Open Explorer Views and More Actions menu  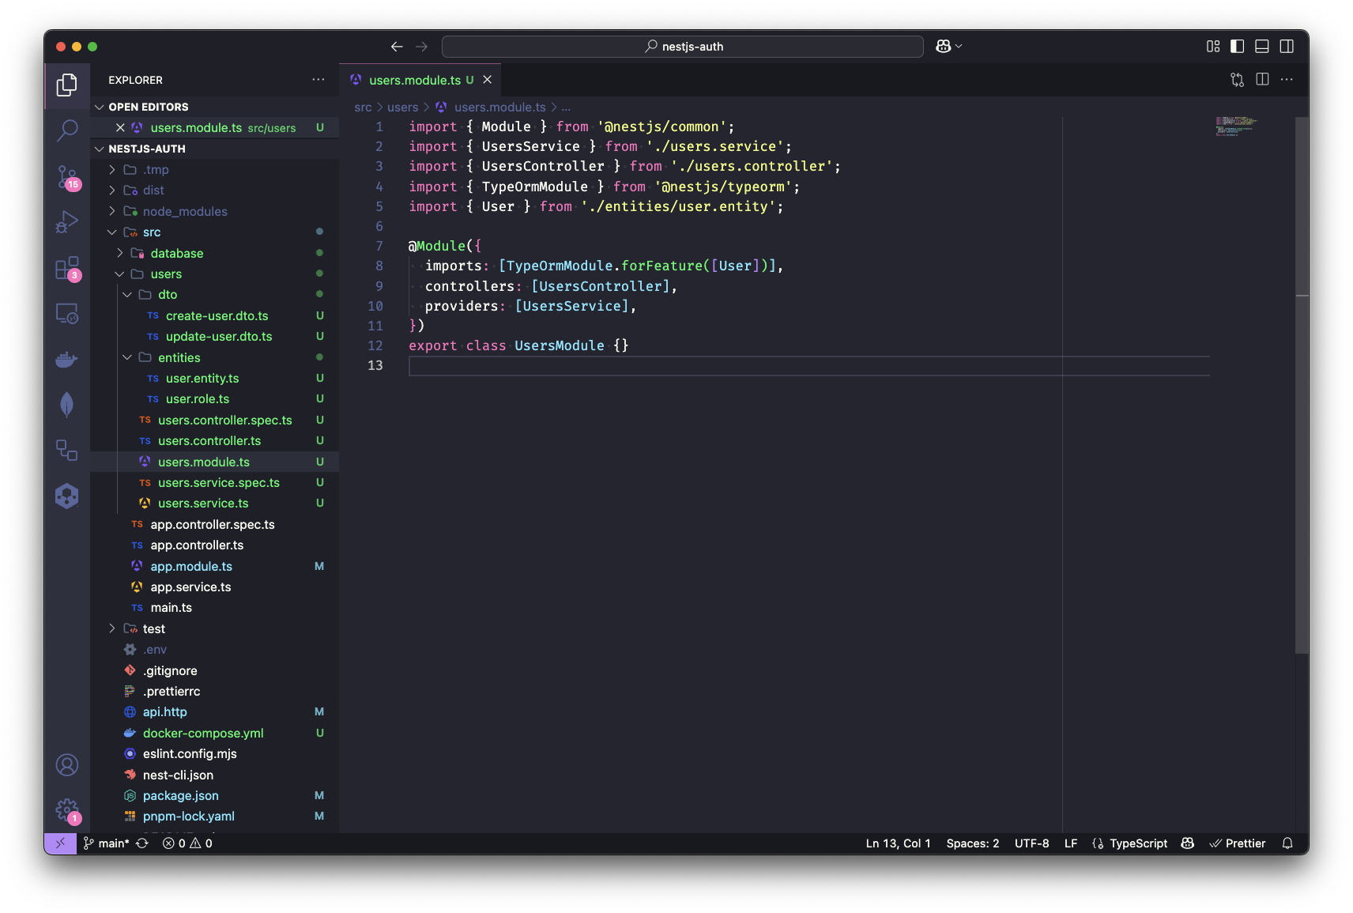pos(318,80)
